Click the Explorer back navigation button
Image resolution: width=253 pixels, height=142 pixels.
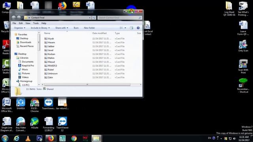14,17
